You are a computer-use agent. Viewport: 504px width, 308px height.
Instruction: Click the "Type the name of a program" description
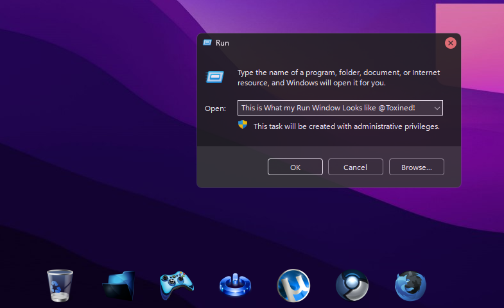[338, 78]
